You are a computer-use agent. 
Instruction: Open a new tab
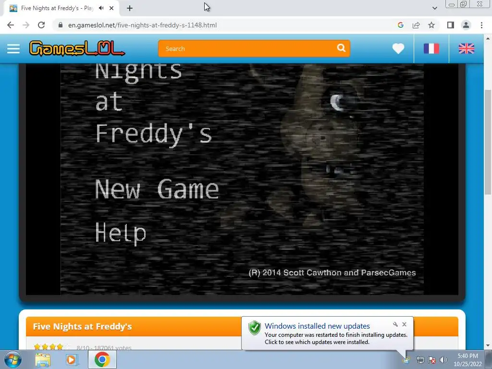[130, 8]
